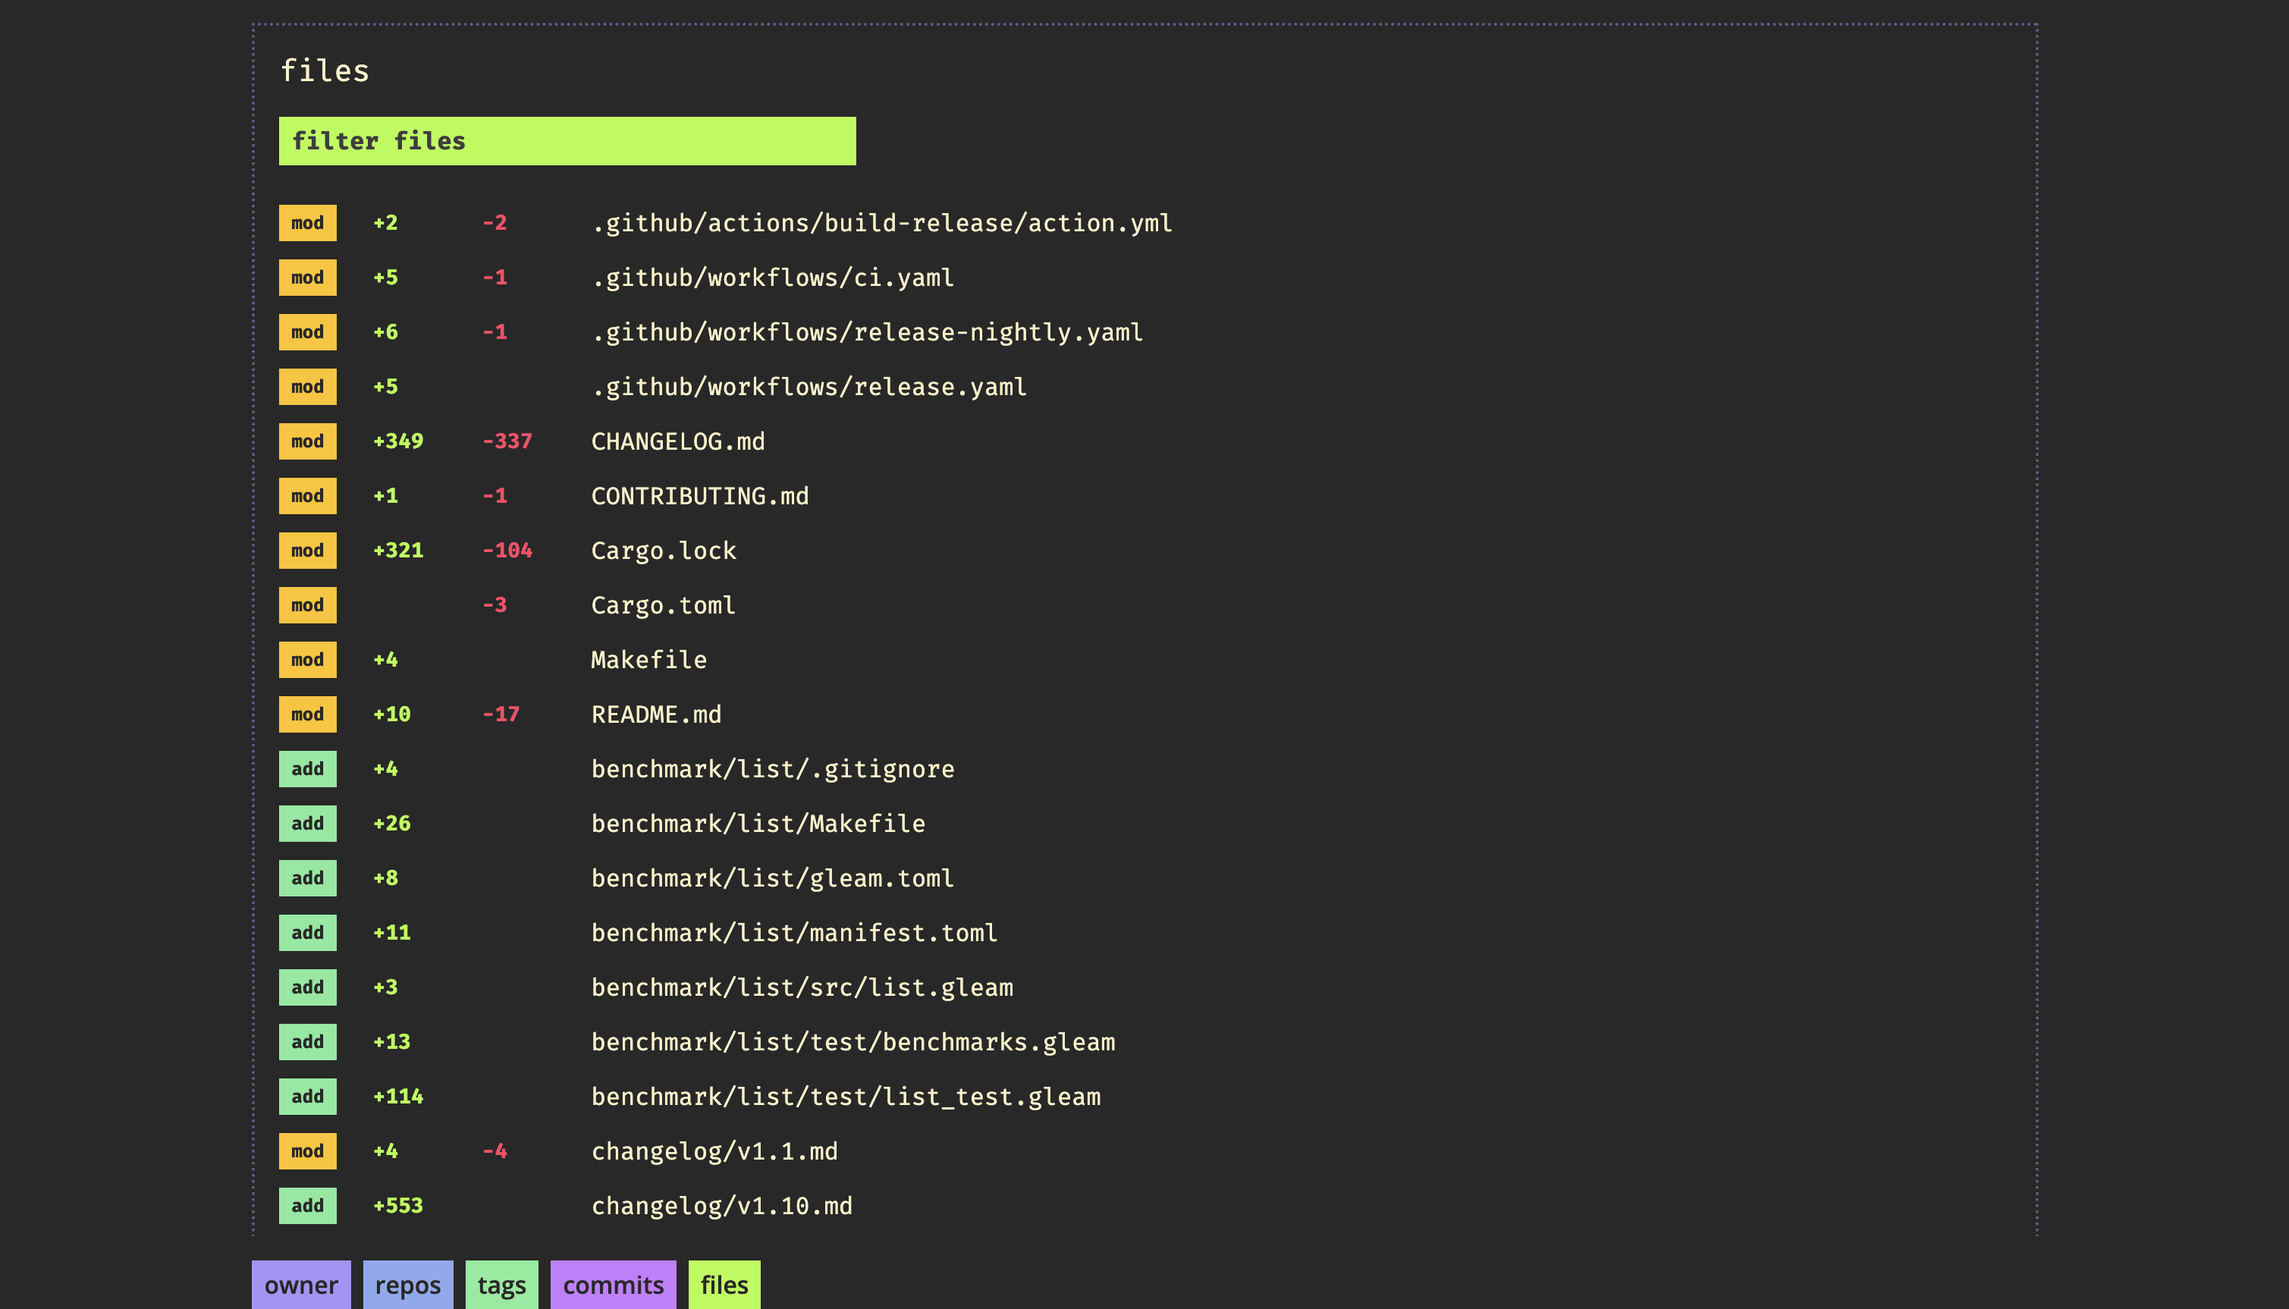Open .github/actions/build-release/action.yml file
Image resolution: width=2289 pixels, height=1309 pixels.
pos(881,223)
